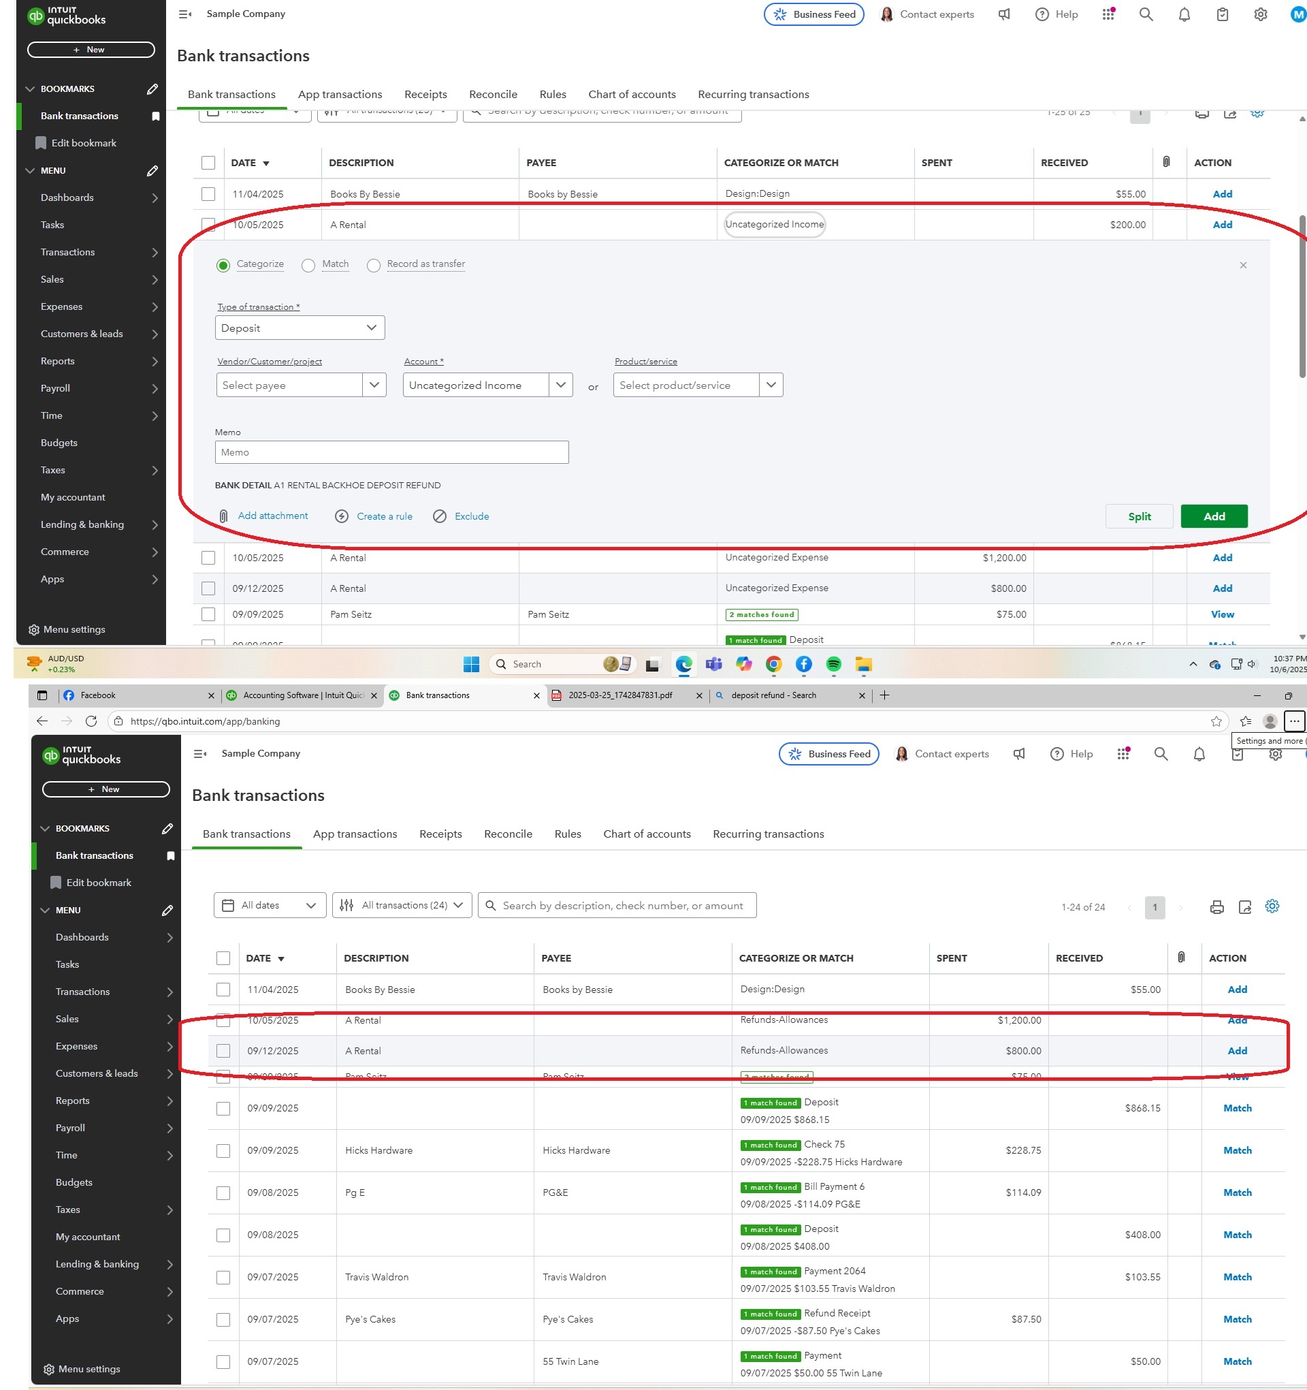Open table settings gear in lower transactions list
The width and height of the screenshot is (1307, 1390).
point(1272,906)
